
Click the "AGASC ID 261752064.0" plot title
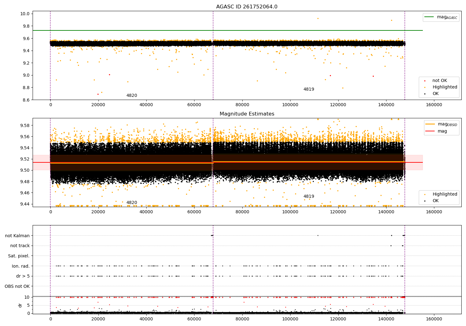(247, 7)
